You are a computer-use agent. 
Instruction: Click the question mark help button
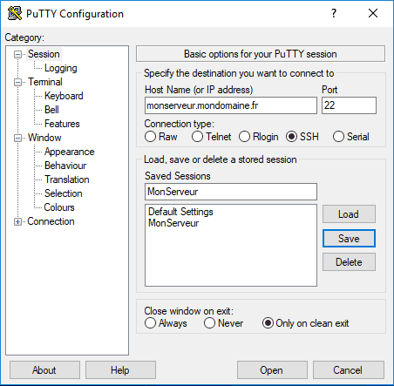334,13
